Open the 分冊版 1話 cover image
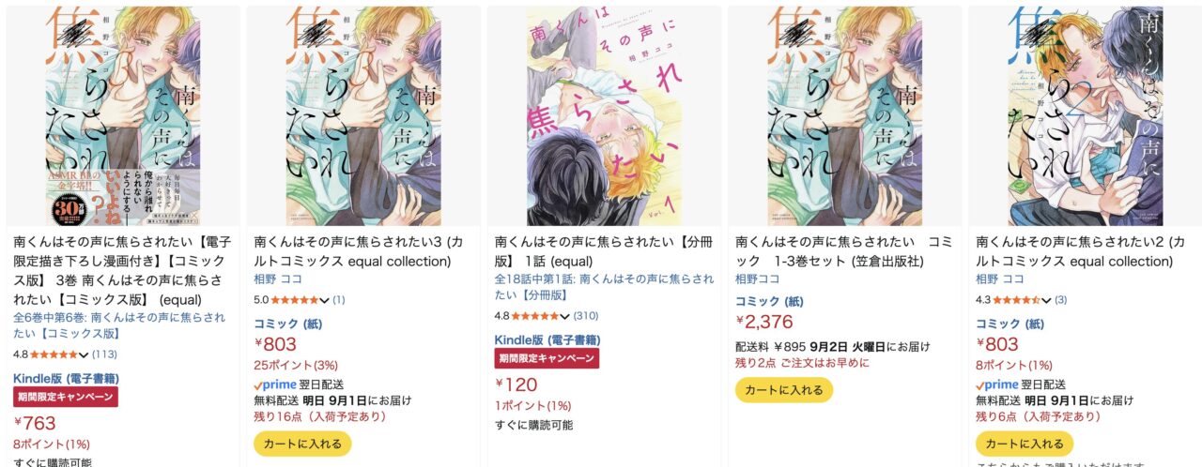This screenshot has height=467, width=1202. tap(604, 116)
